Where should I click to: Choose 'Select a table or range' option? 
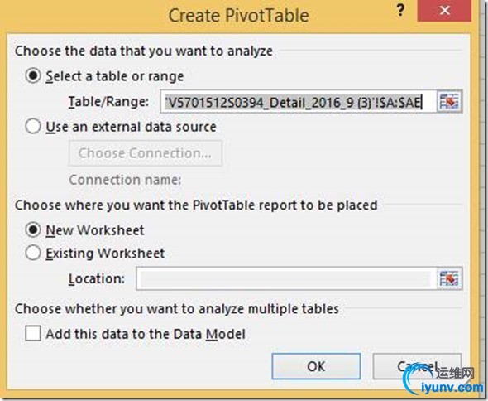coord(33,75)
